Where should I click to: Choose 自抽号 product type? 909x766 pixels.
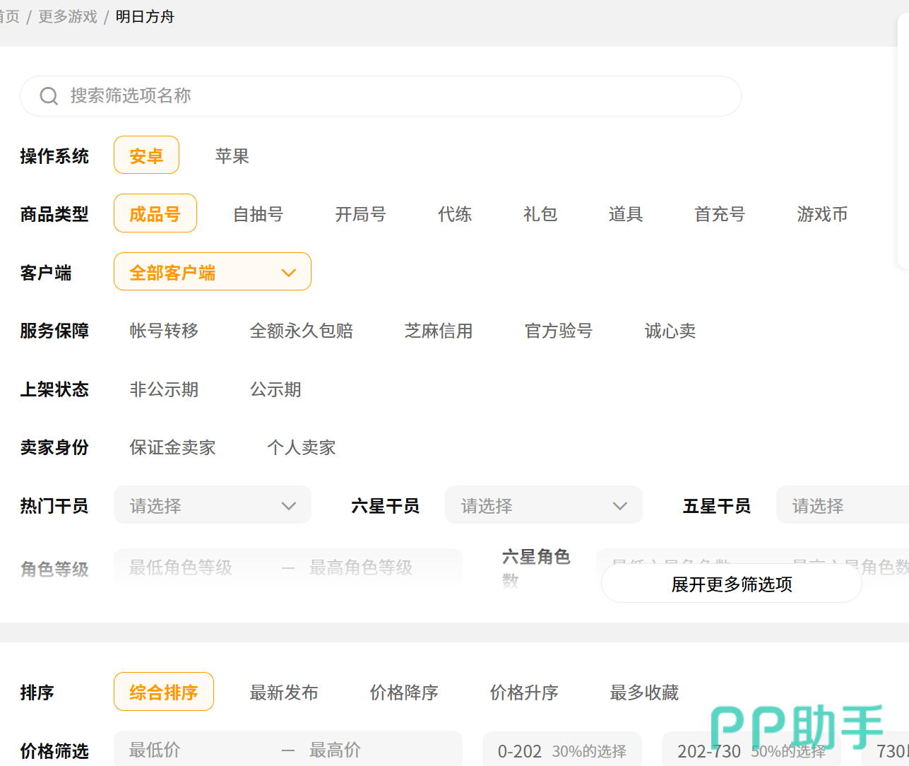pyautogui.click(x=258, y=214)
